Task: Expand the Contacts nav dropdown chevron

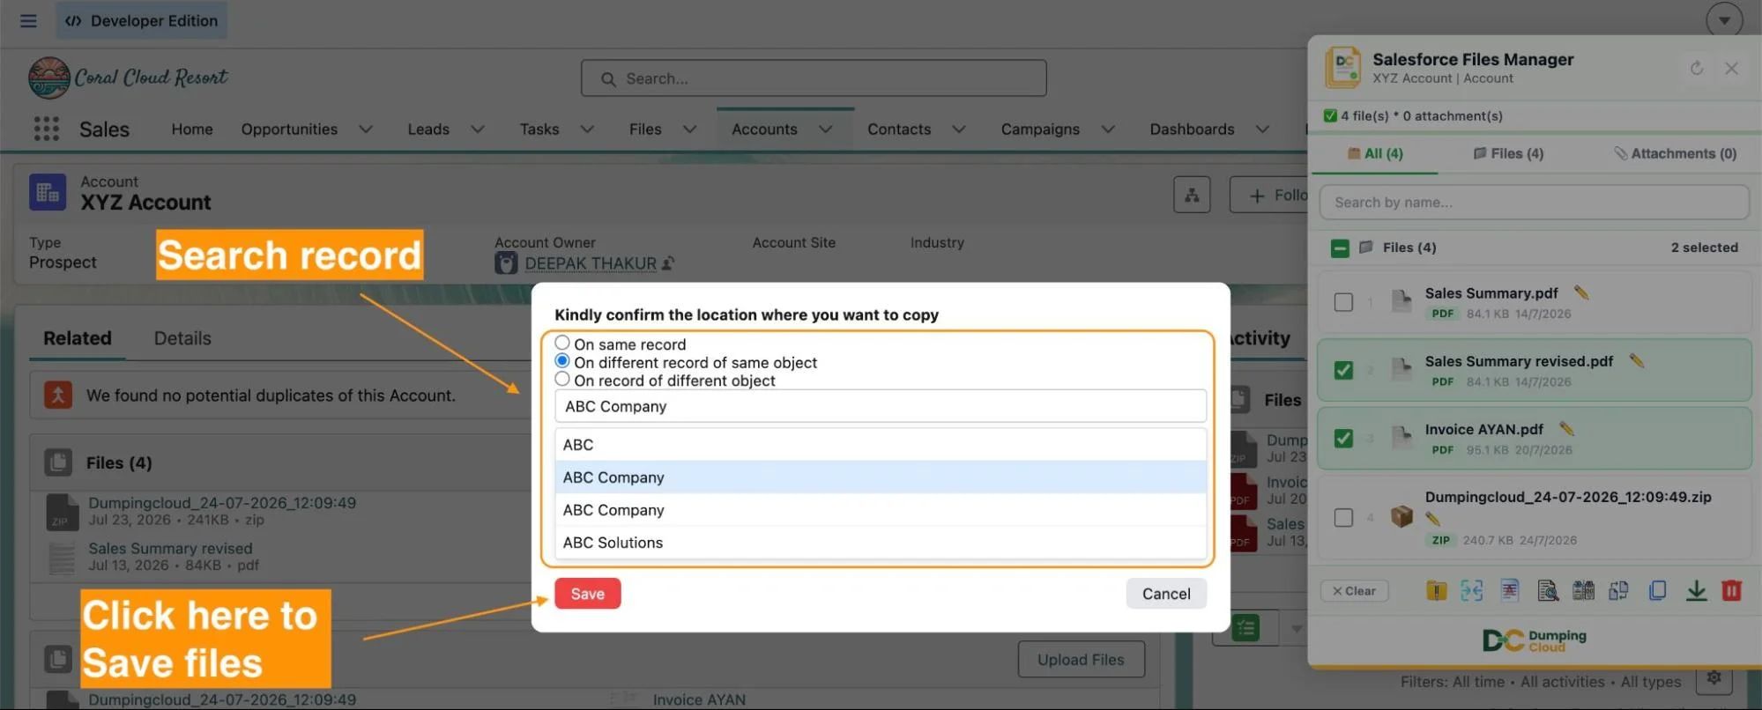Action: click(x=959, y=129)
